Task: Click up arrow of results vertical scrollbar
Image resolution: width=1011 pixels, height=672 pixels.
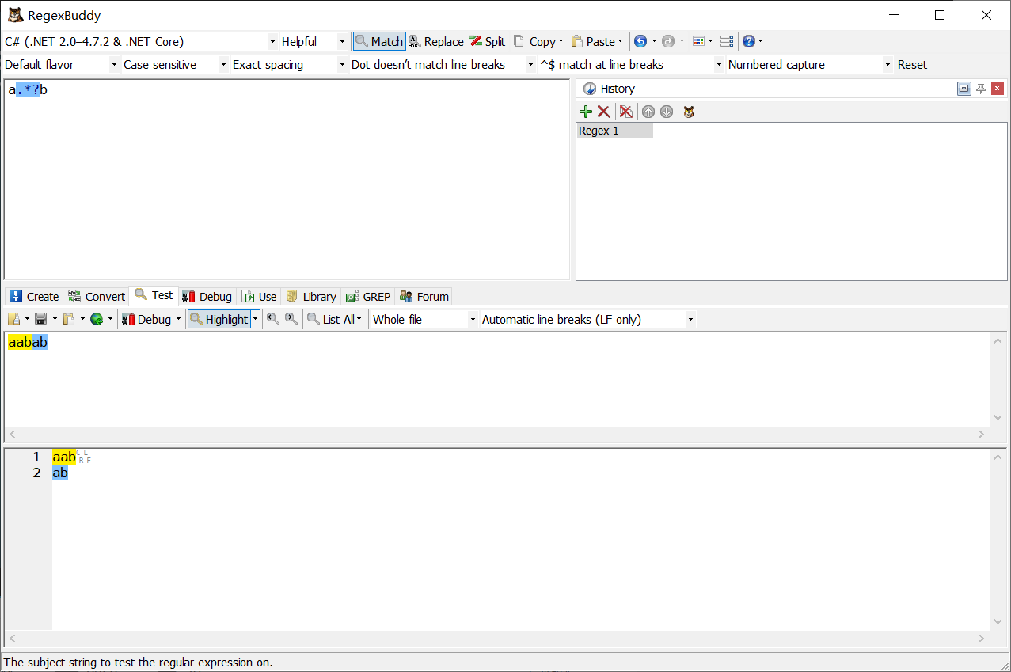Action: pyautogui.click(x=998, y=457)
